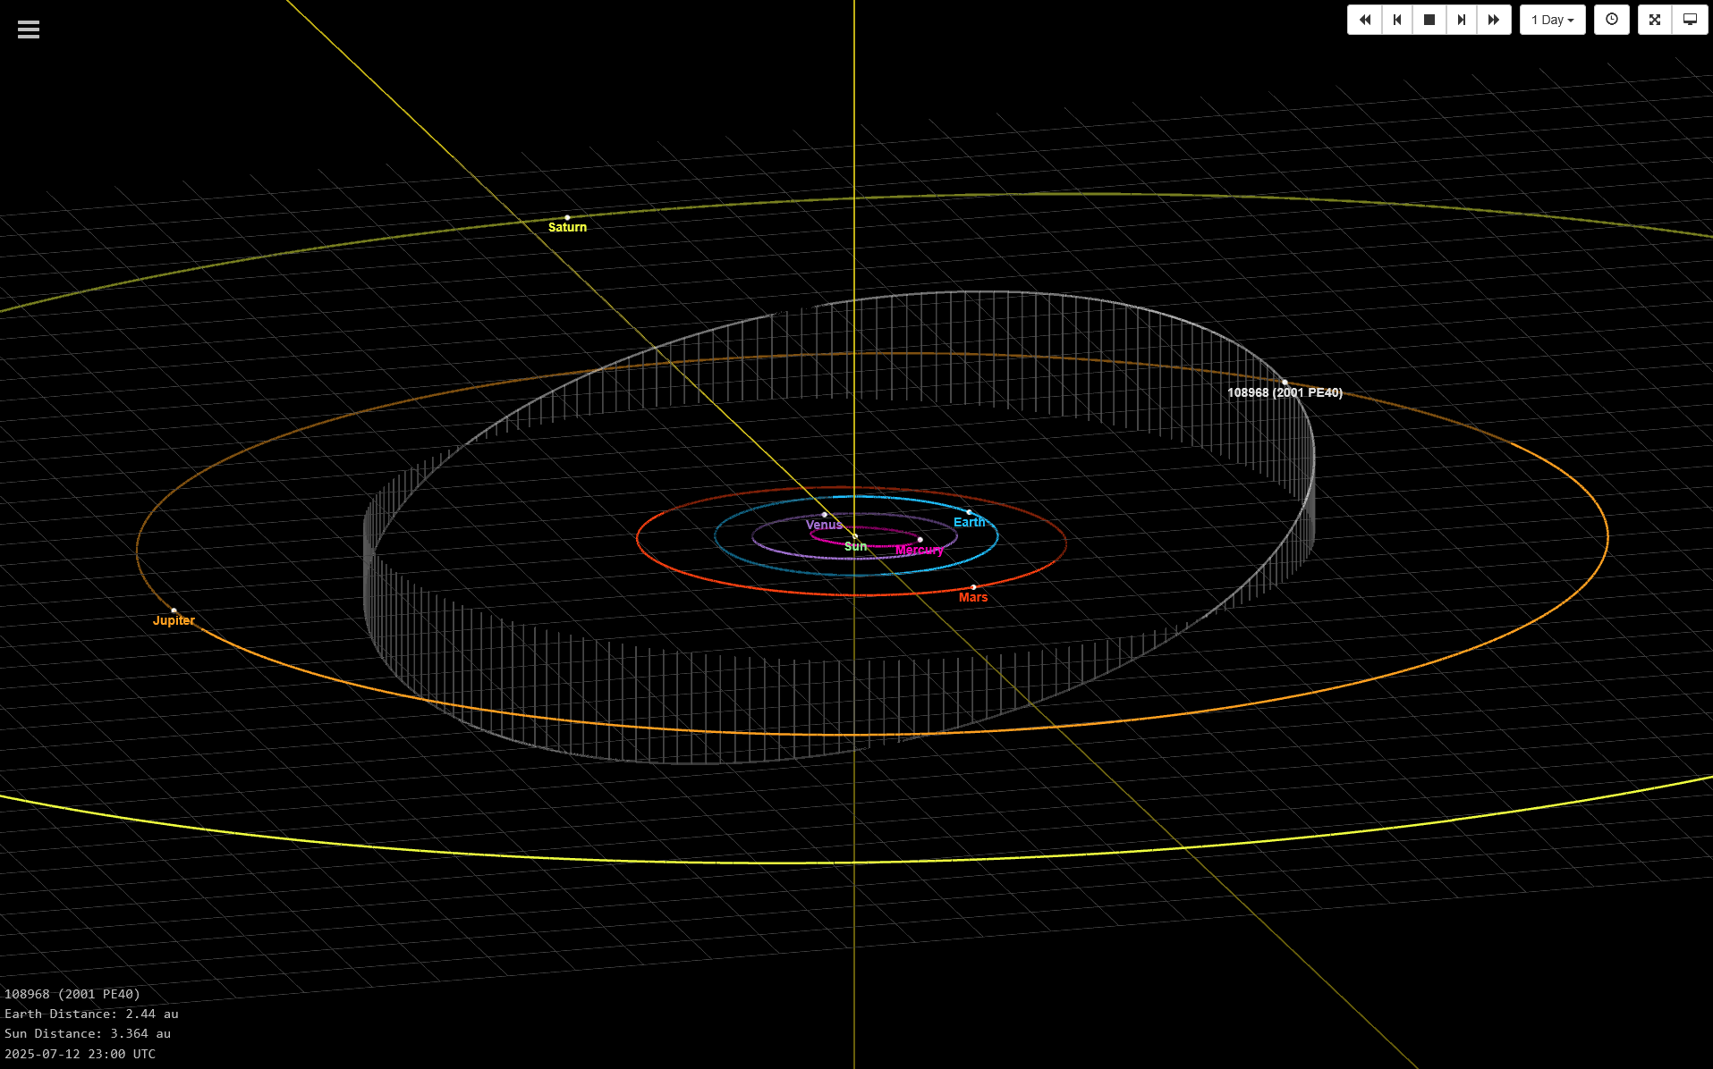Click the Venus label

pyautogui.click(x=824, y=526)
